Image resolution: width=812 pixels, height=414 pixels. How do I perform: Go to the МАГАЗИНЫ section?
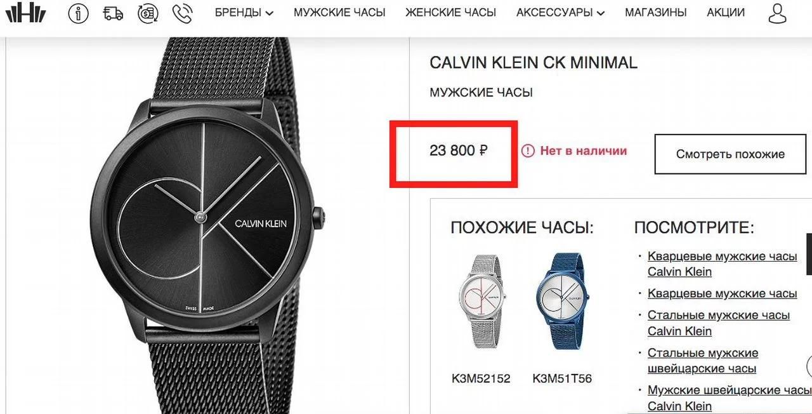(x=656, y=13)
